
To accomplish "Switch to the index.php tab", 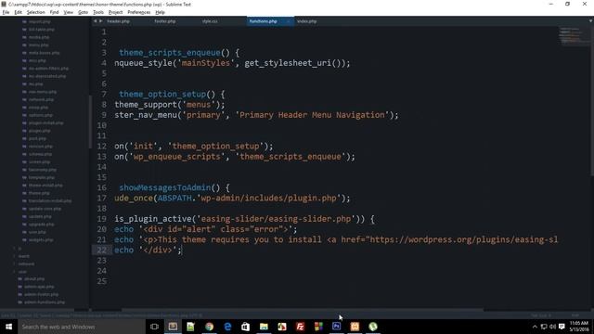I will coord(307,21).
